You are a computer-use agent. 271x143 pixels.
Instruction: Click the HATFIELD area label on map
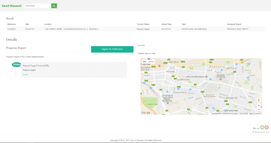coord(231,68)
